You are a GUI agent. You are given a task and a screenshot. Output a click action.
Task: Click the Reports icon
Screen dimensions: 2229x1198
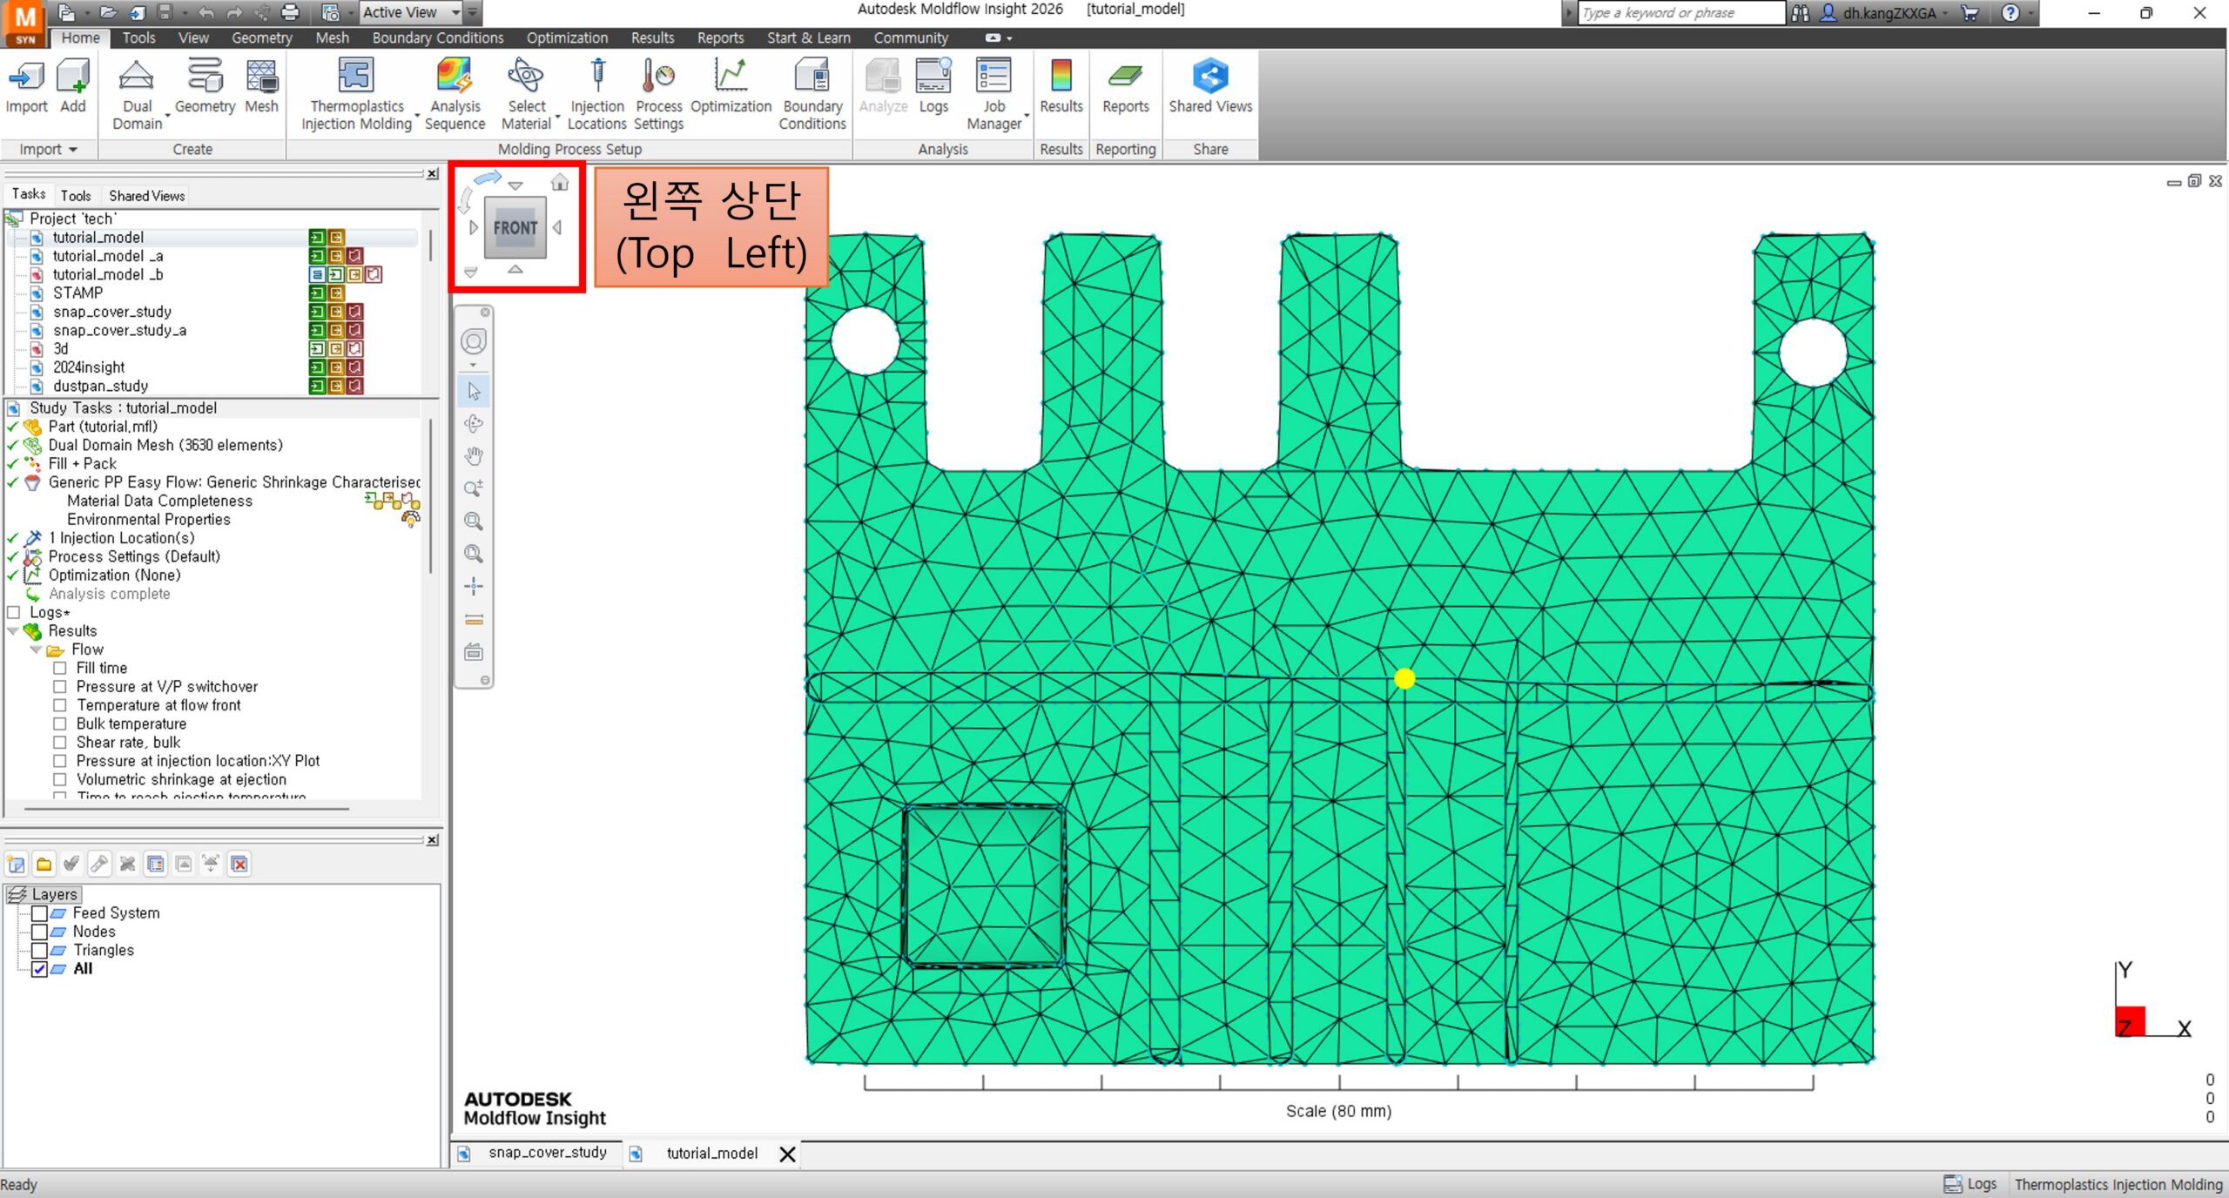click(1125, 77)
